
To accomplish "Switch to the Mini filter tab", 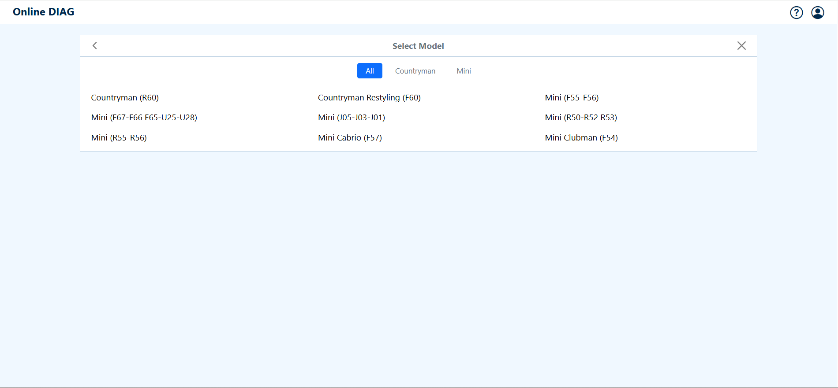I will coord(464,71).
